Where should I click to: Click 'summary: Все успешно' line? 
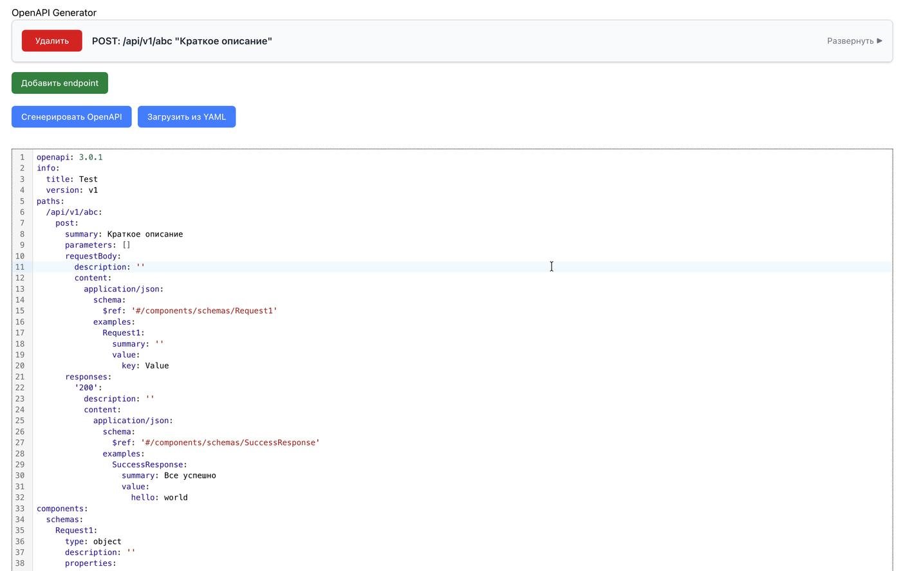tap(169, 475)
